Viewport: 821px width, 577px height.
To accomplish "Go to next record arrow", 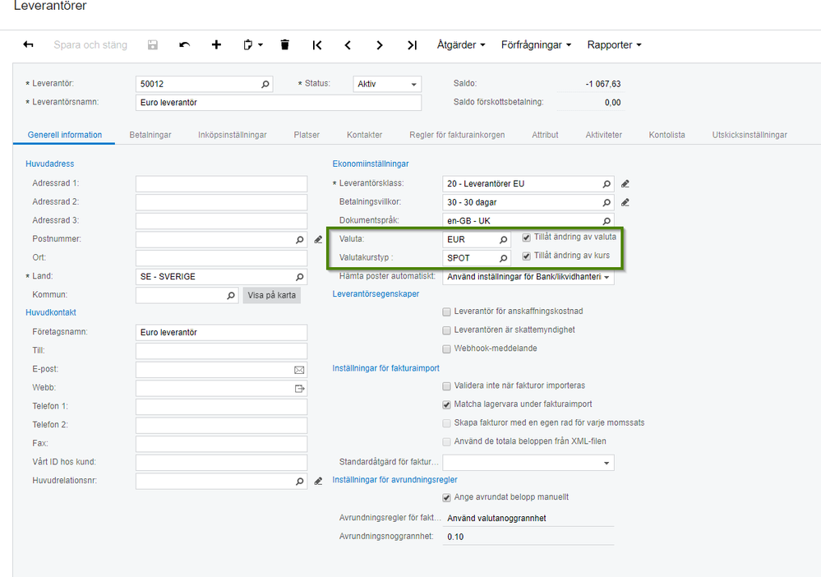I will 380,45.
